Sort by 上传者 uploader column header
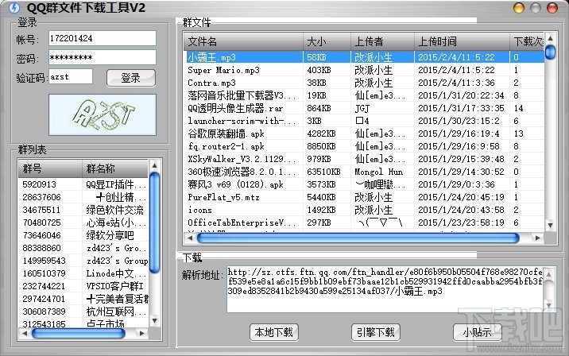Screen dimensions: 569x356 pyautogui.click(x=382, y=42)
